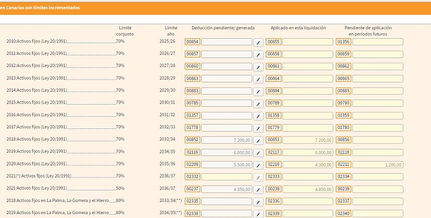Click pencil icon beside 5.500,00 amount
The image size is (431, 218).
click(x=258, y=165)
